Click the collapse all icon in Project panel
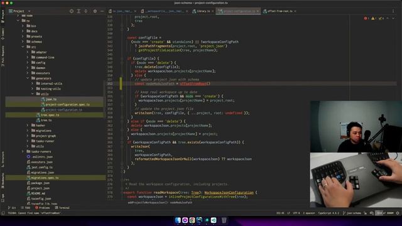Image resolution: width=402 pixels, height=226 pixels. click(x=86, y=11)
